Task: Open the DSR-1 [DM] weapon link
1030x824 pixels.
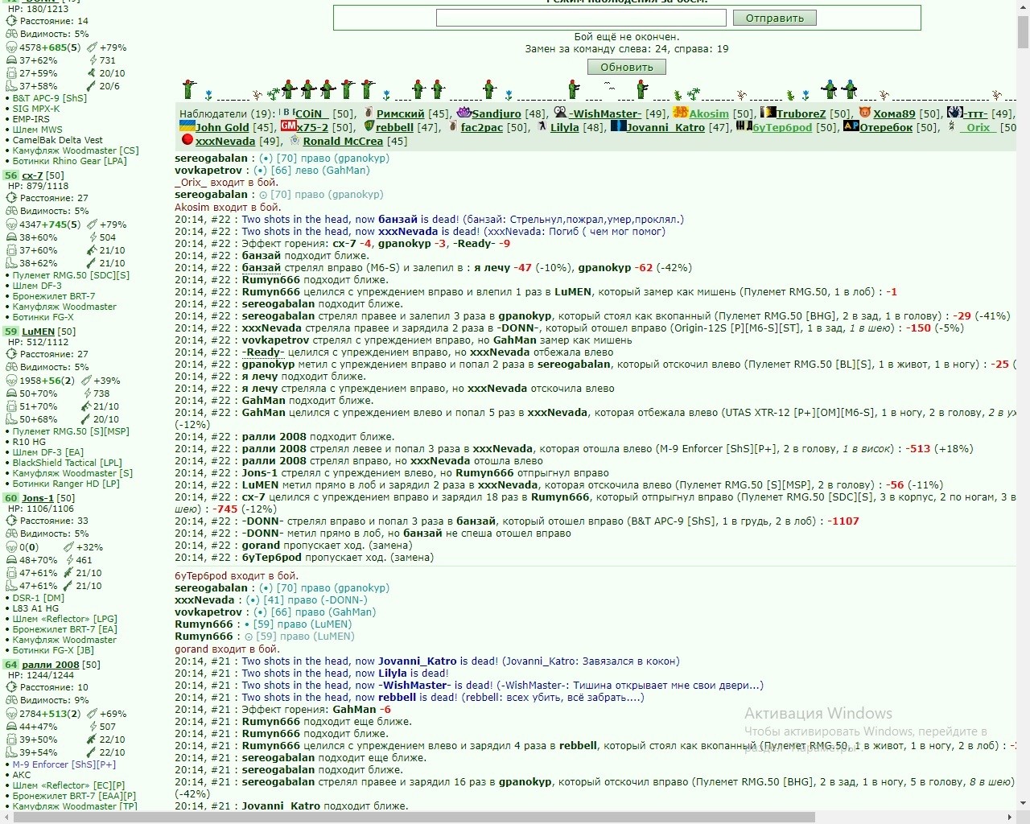Action: point(39,598)
